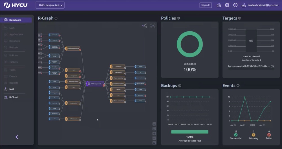The height and width of the screenshot is (149, 282).
Task: Select the saas-general graph node
Action: (x=73, y=76)
